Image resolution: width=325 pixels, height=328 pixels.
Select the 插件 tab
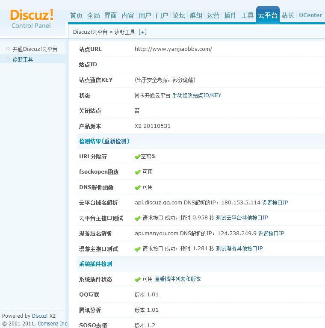click(x=230, y=15)
